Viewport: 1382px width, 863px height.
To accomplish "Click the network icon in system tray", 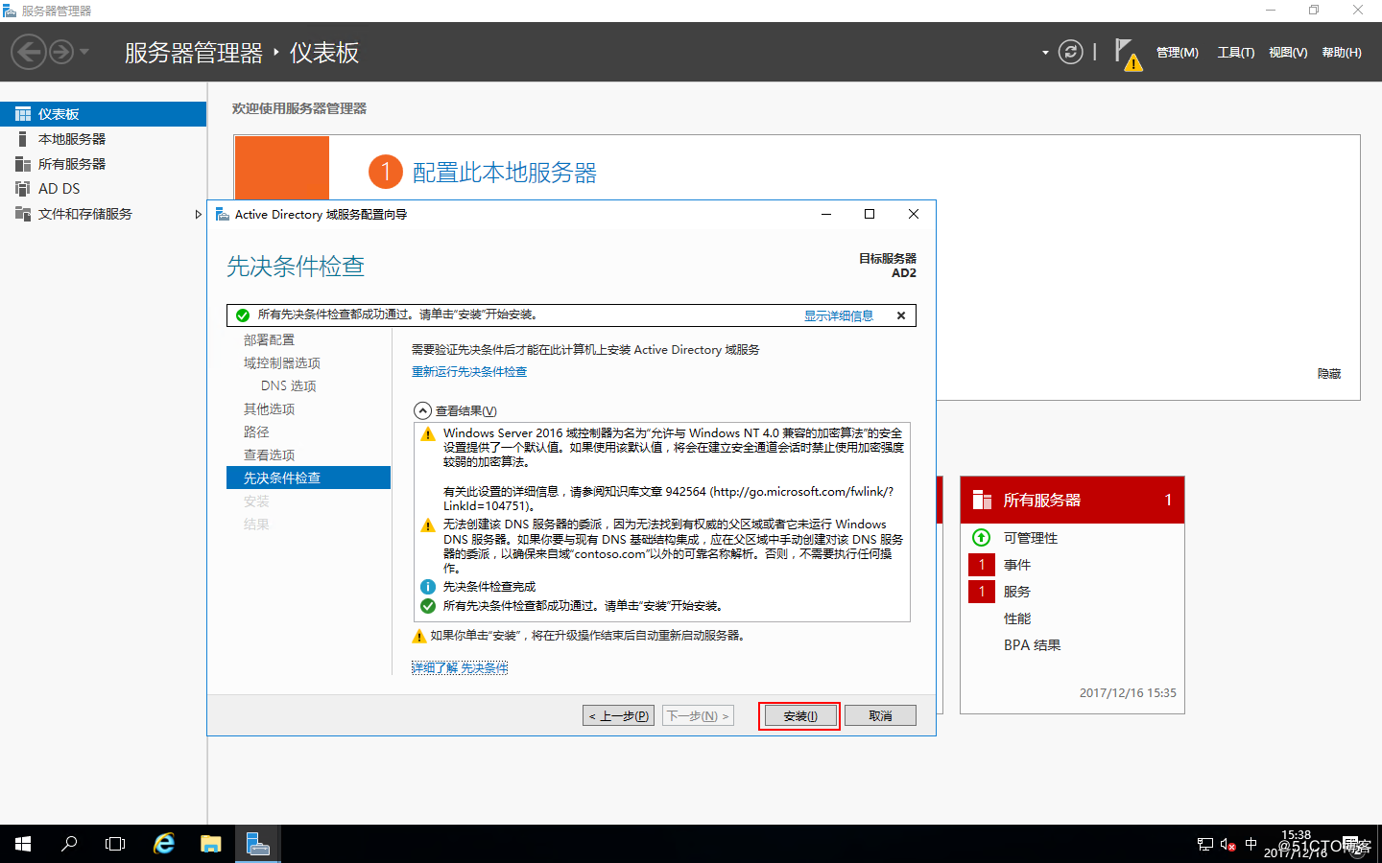I will click(1205, 845).
